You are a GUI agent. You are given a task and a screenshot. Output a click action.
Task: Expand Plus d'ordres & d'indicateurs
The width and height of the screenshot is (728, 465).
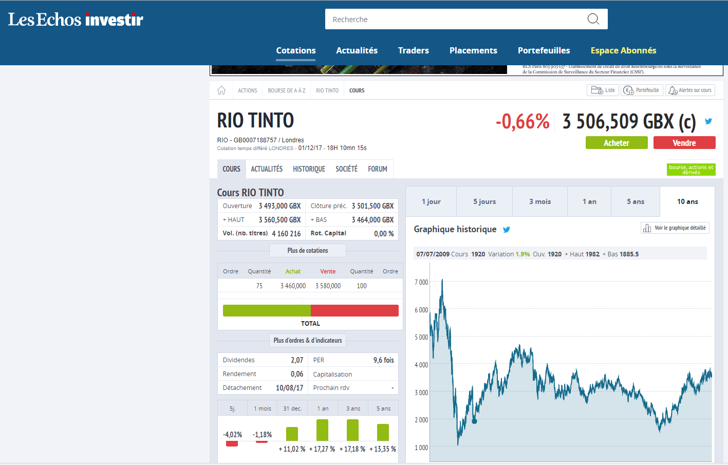(307, 341)
